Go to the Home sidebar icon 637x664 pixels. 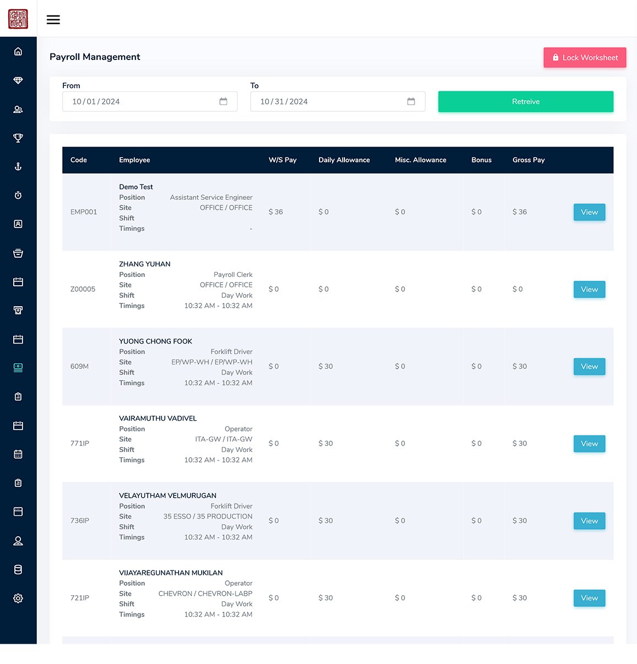18,52
